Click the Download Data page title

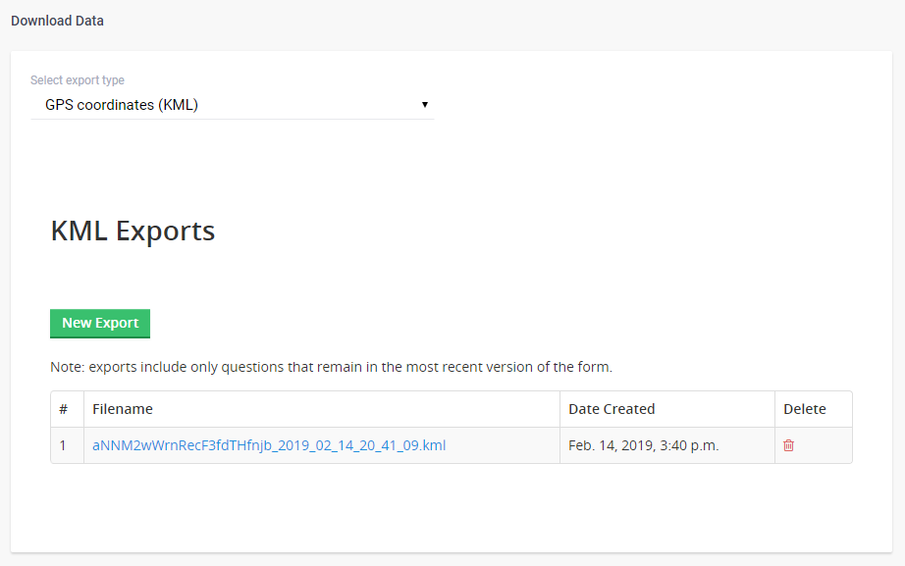point(57,21)
